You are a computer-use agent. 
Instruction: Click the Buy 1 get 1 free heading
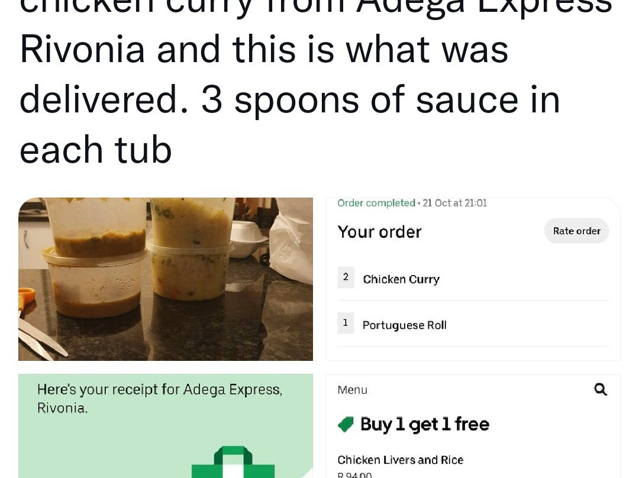[x=425, y=424]
